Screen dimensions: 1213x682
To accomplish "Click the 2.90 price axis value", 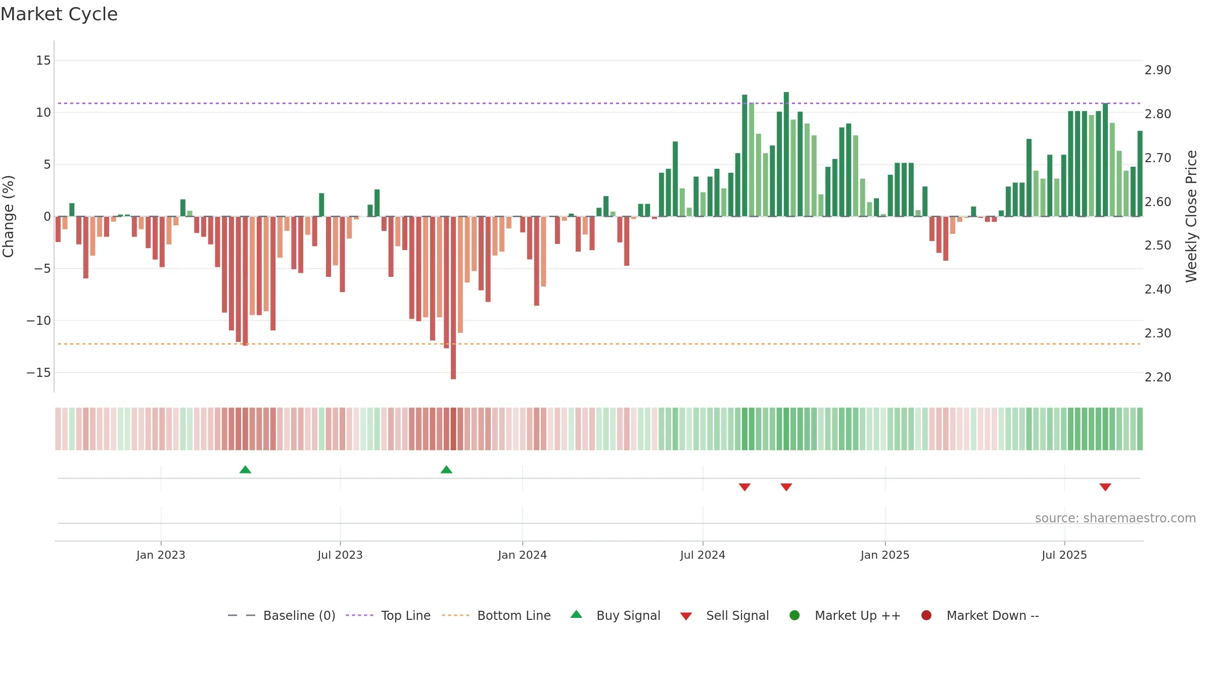I will coord(1157,70).
